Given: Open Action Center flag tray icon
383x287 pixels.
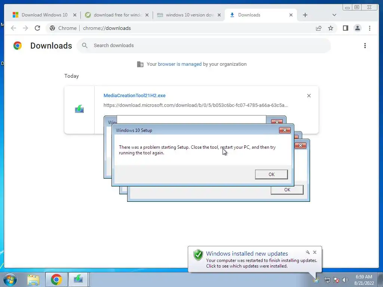Looking at the screenshot, I should click(x=336, y=280).
